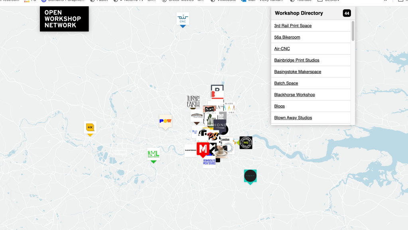Click the red M workshop marker

tap(203, 149)
